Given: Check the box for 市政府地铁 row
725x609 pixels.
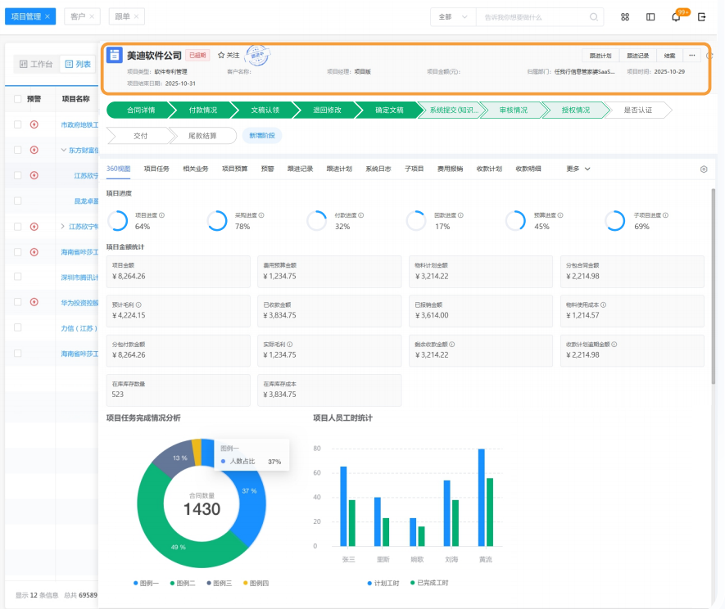Looking at the screenshot, I should pos(17,124).
